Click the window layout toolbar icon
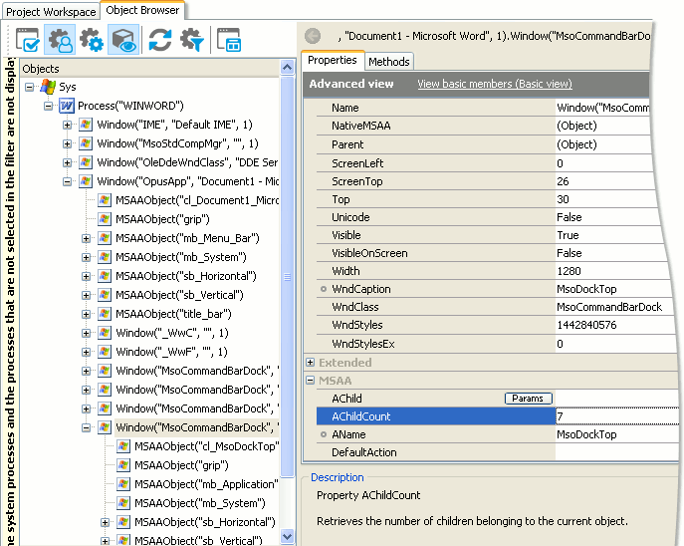The image size is (684, 546). 229,40
